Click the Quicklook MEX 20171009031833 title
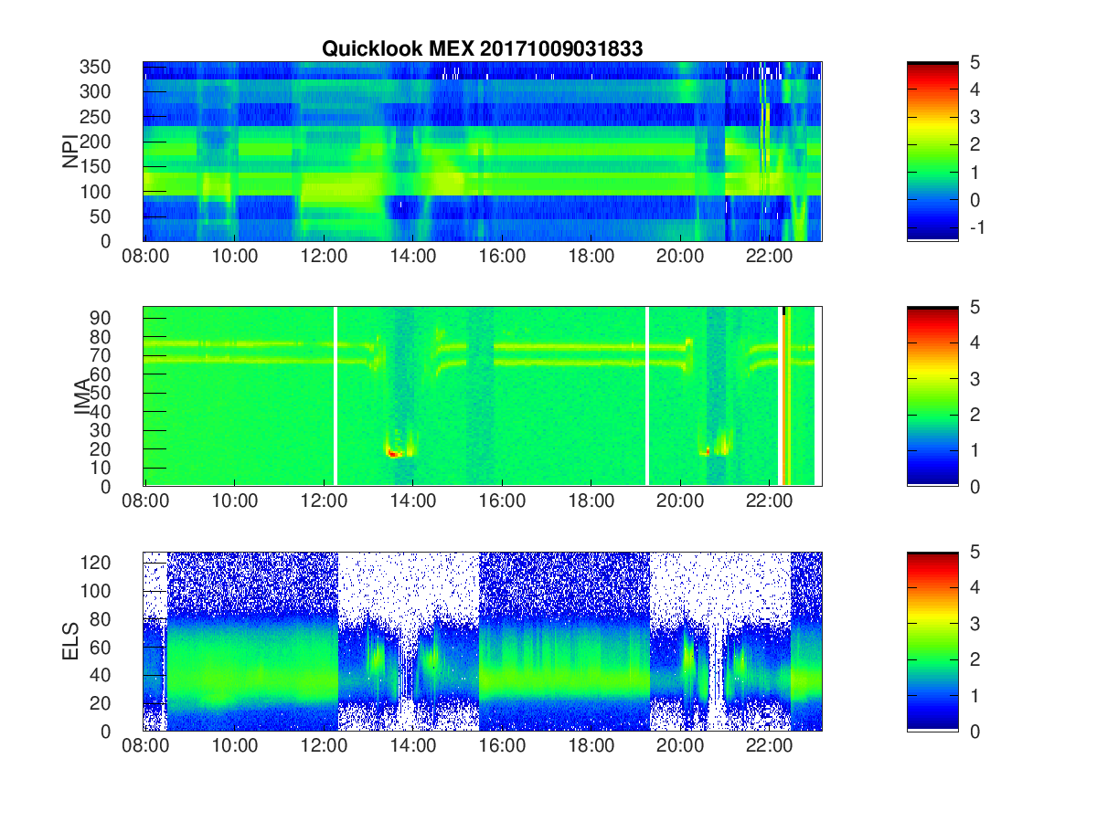The height and width of the screenshot is (822, 1097). point(482,49)
